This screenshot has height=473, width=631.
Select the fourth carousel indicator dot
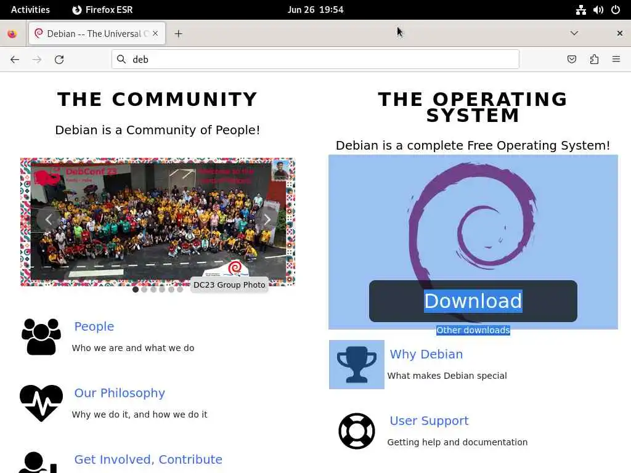162,289
